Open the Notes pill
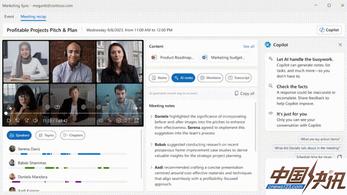The width and height of the screenshot is (347, 195). pos(159,78)
